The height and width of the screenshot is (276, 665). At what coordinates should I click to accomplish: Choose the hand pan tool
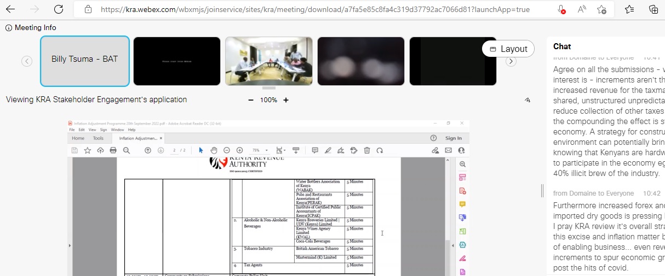click(214, 150)
